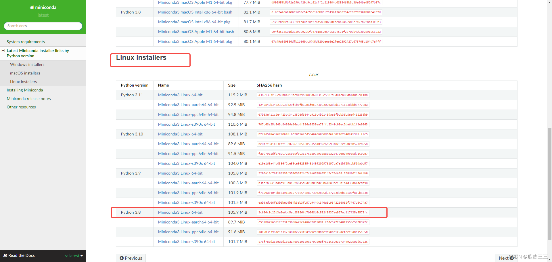Focus the Search docs input field
552x262 pixels.
[43, 26]
